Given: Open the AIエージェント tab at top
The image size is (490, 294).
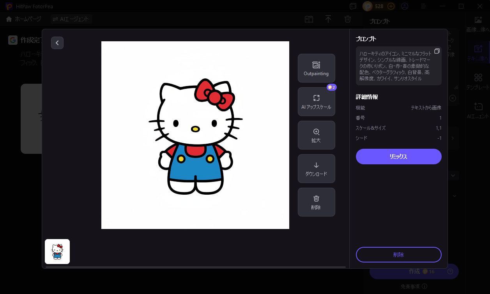Looking at the screenshot, I should [x=71, y=19].
